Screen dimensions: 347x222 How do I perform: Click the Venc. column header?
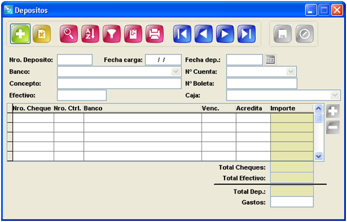click(219, 108)
